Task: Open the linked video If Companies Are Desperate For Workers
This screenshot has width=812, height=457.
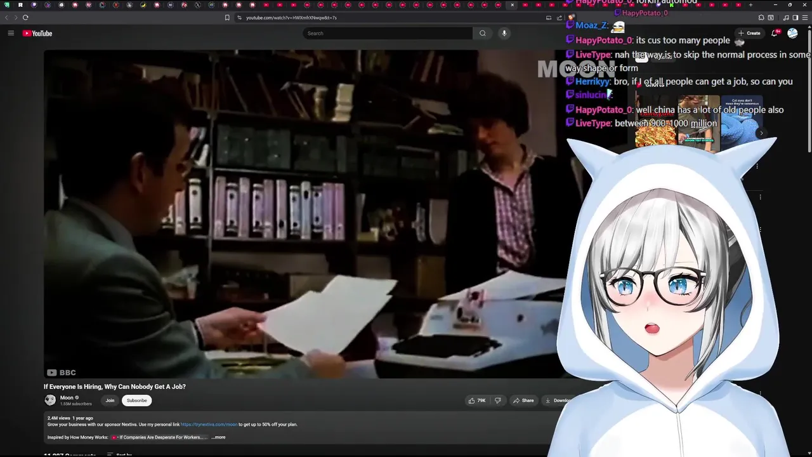Action: click(x=158, y=437)
